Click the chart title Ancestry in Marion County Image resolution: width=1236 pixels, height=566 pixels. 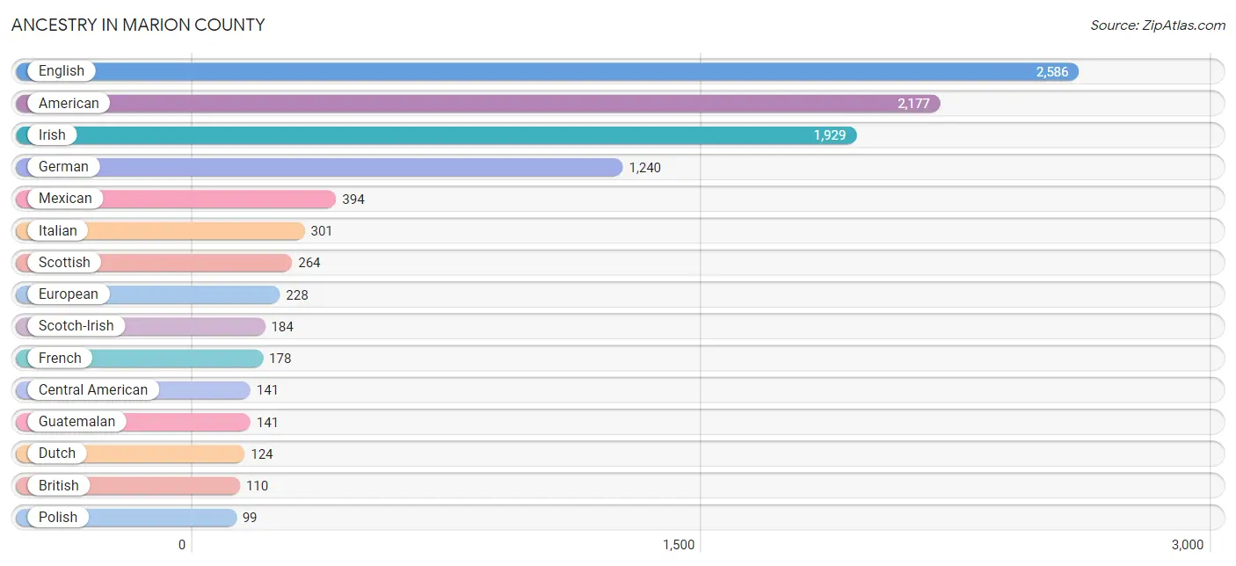tap(138, 25)
